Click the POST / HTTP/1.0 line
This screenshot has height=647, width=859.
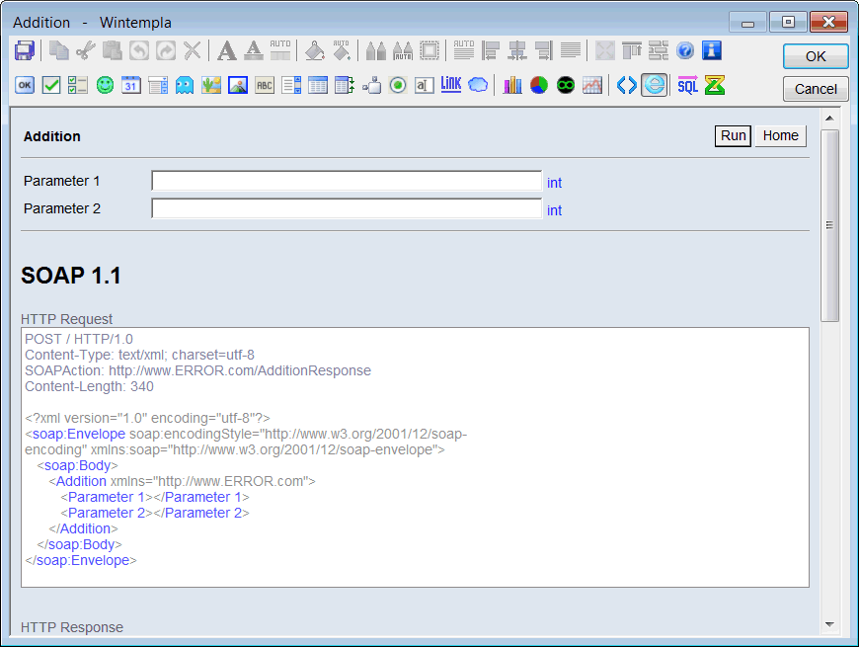coord(79,339)
